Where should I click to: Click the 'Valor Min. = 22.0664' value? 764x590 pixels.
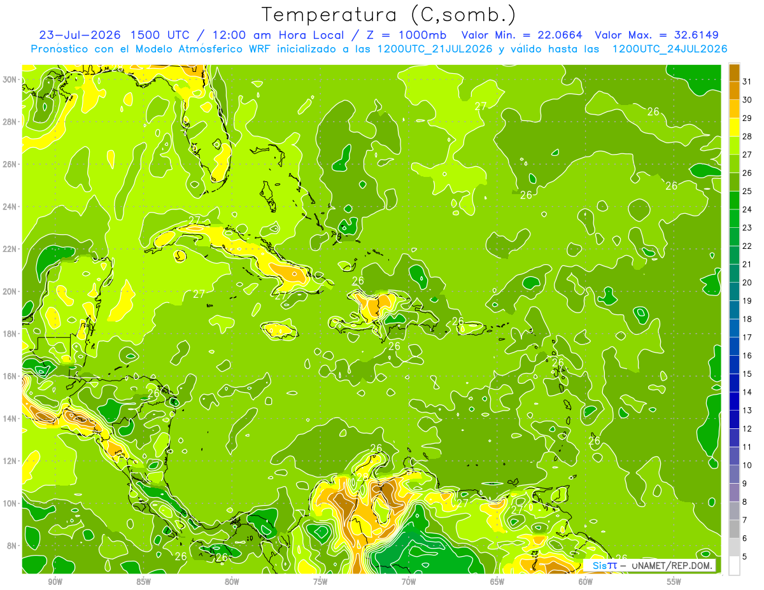(522, 35)
